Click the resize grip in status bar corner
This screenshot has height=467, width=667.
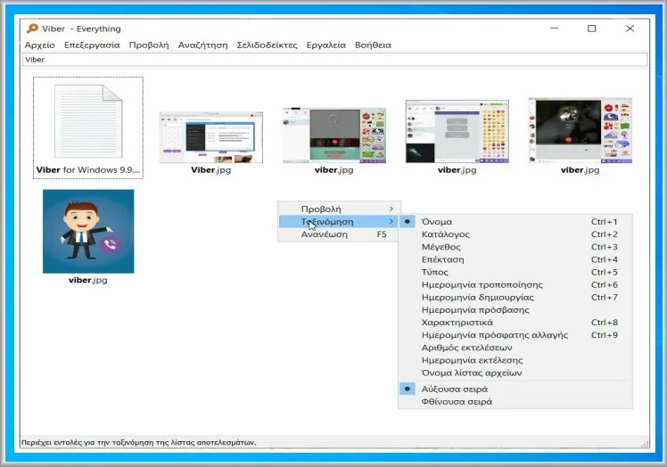pos(645,444)
